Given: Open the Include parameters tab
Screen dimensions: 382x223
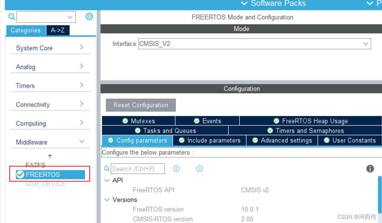Looking at the screenshot, I should pyautogui.click(x=209, y=140).
